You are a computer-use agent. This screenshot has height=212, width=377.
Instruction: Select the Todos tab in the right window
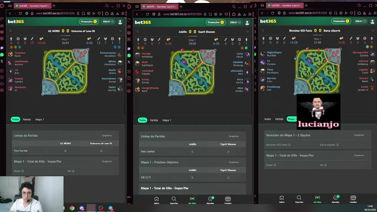tap(267, 119)
